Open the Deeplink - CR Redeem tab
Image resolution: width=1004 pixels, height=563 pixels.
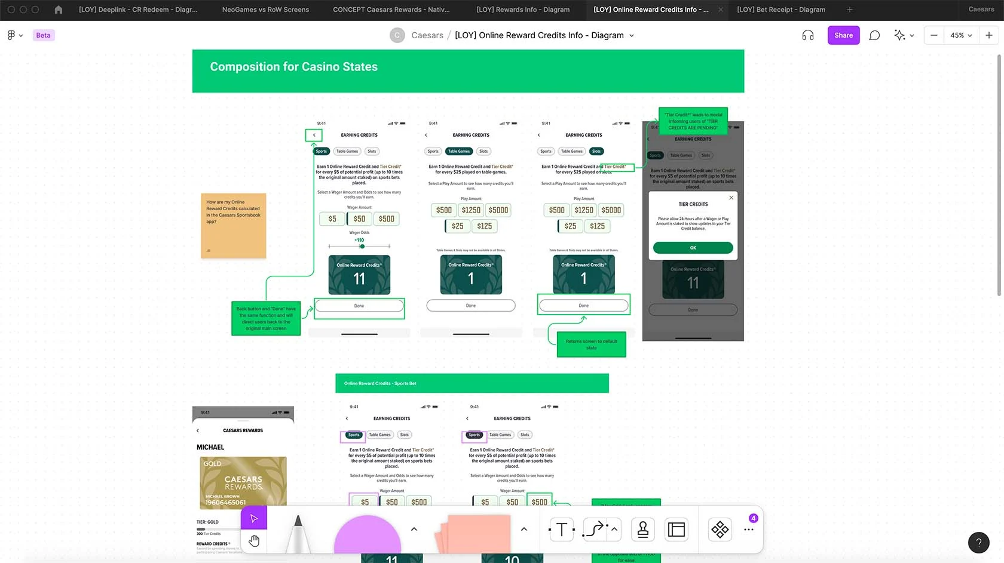pos(138,10)
